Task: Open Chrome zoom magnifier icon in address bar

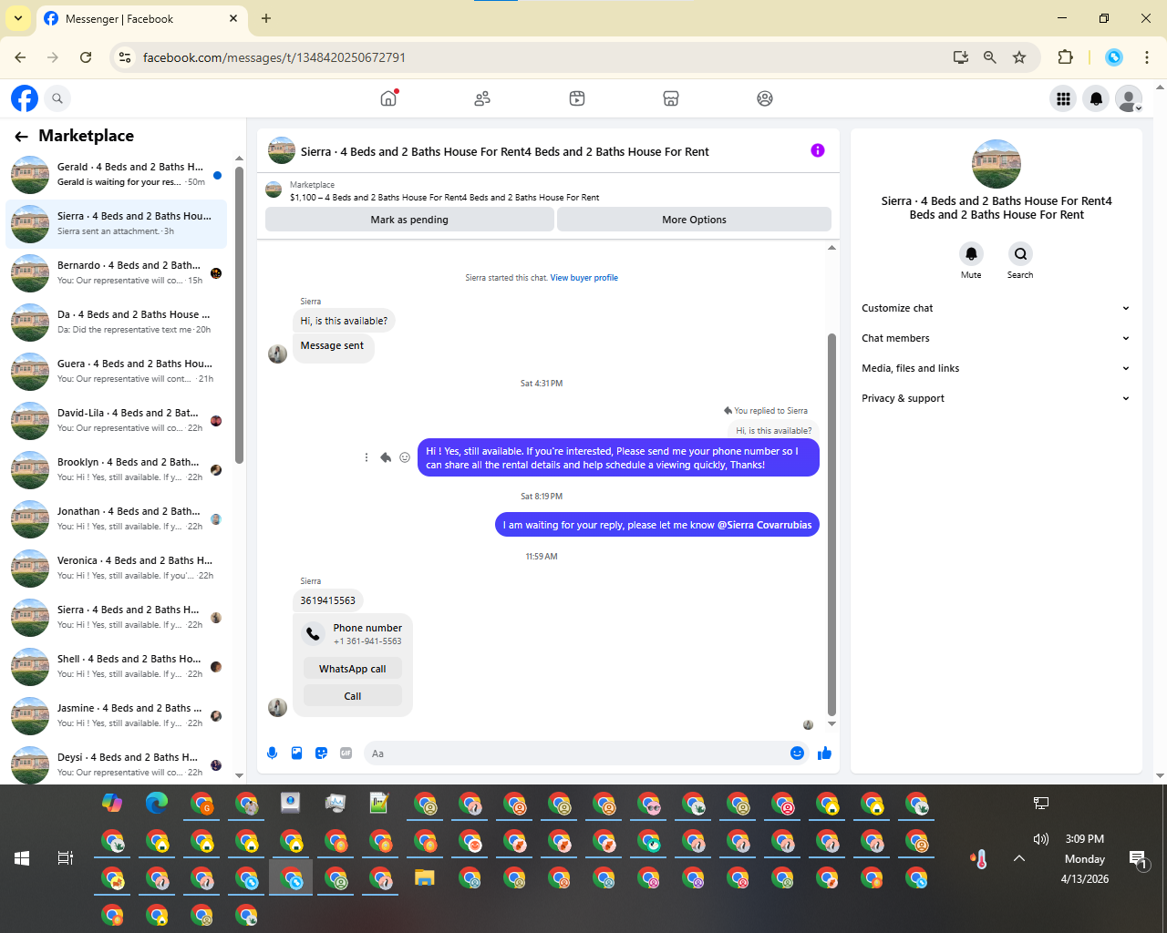Action: click(x=990, y=57)
